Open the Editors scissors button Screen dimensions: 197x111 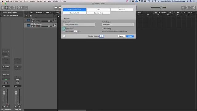click(26, 8)
